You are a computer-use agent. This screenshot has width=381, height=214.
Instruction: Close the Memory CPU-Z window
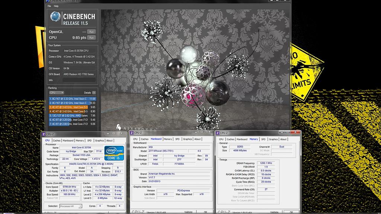[295, 132]
